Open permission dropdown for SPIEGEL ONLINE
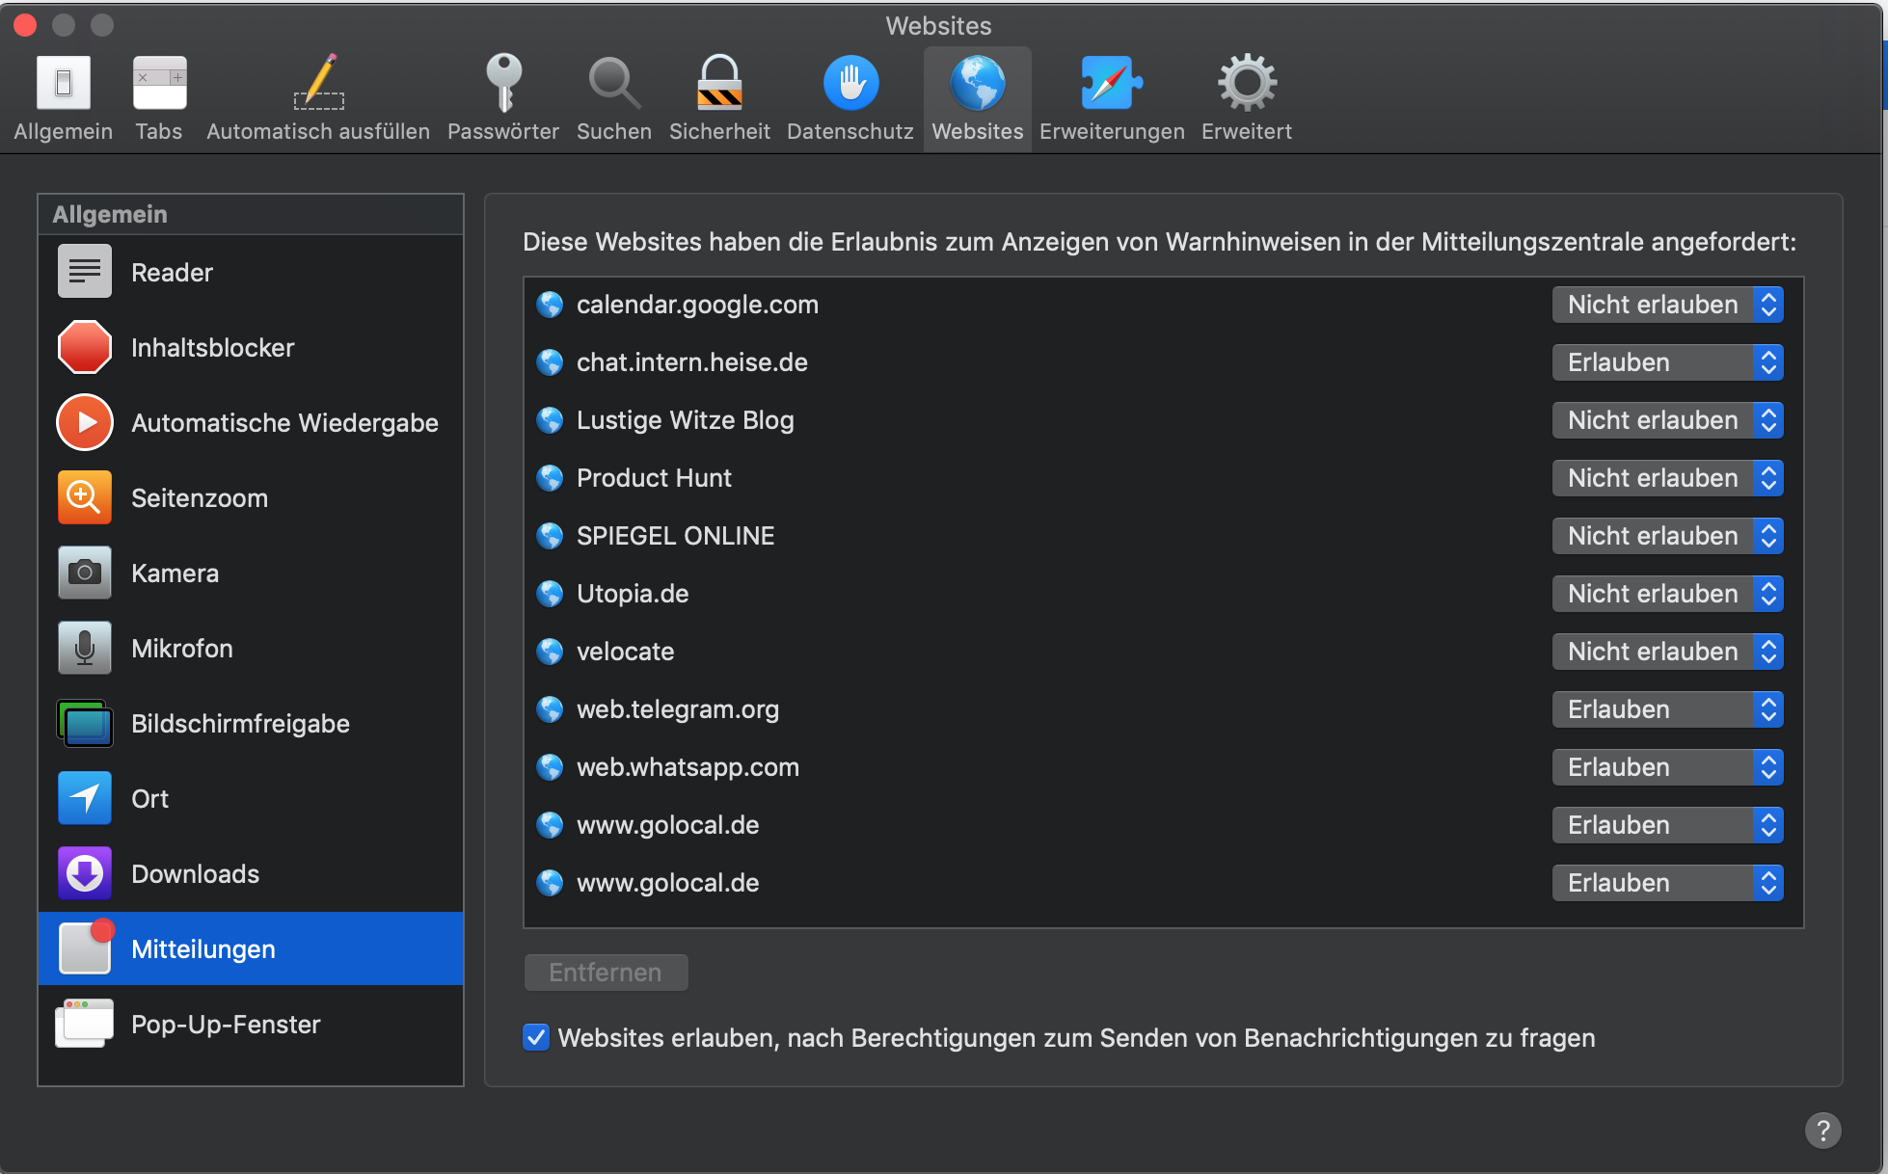 click(1667, 536)
